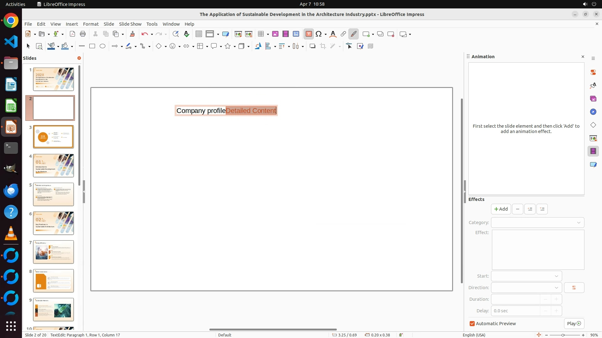Select the Ellipse shape tool

[x=103, y=46]
